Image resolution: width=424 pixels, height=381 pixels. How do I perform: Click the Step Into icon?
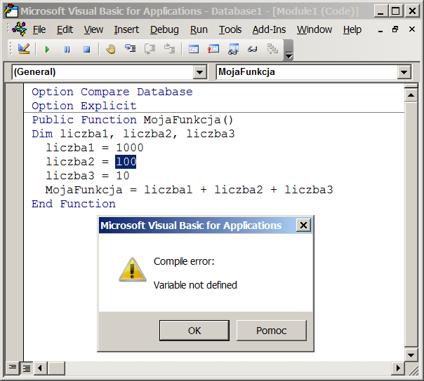click(x=131, y=49)
